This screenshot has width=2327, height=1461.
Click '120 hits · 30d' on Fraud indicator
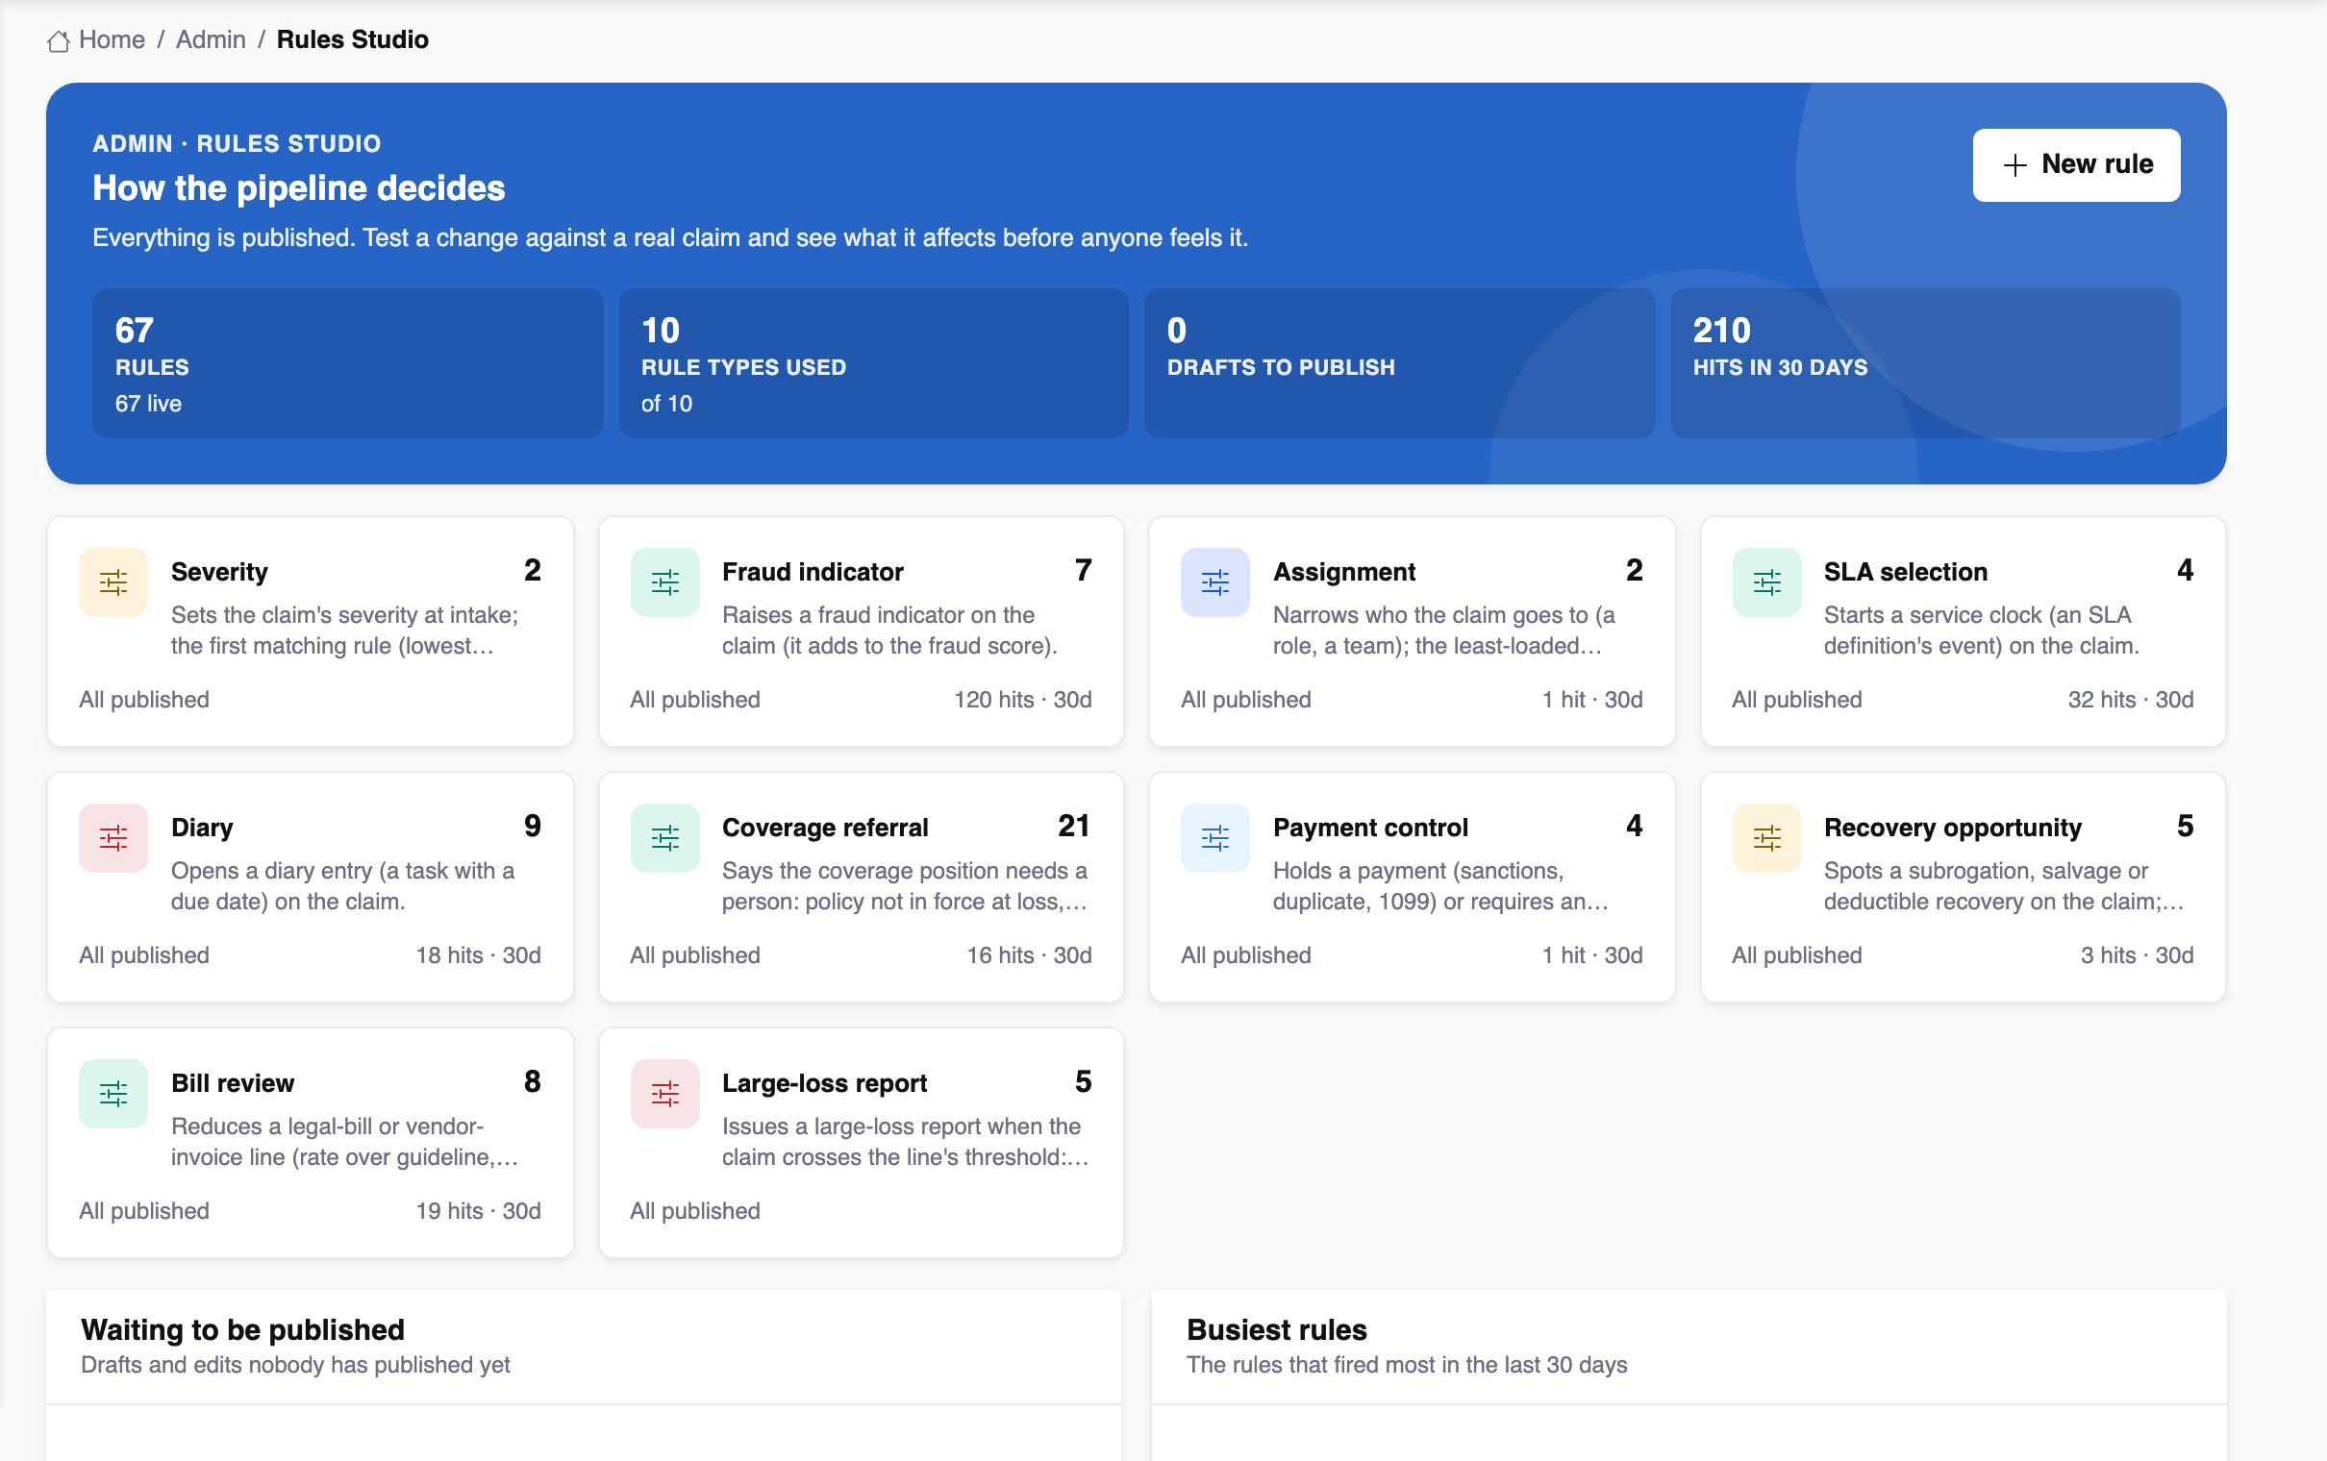1023,700
